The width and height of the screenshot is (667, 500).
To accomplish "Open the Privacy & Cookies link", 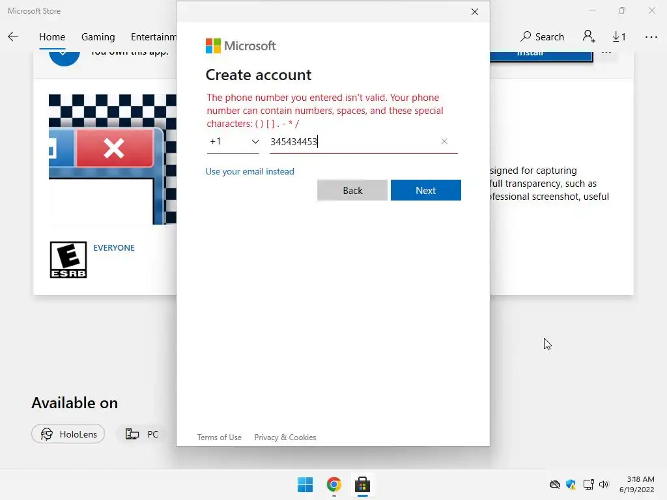I will [285, 437].
